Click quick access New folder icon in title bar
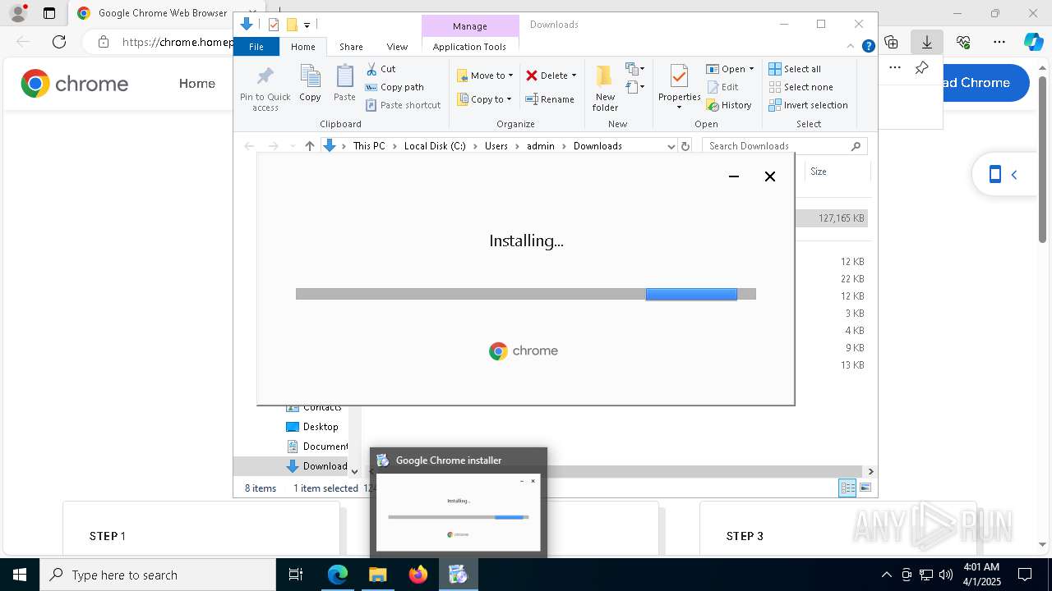The height and width of the screenshot is (591, 1052). pos(291,25)
